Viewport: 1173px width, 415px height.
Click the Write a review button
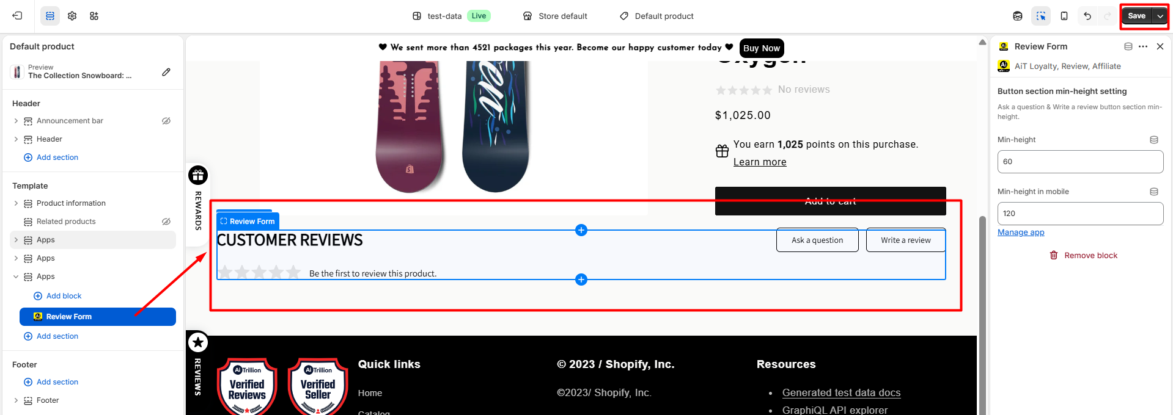[x=906, y=240]
